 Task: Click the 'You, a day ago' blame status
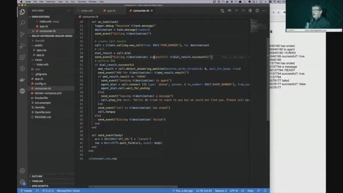pyautogui.click(x=183, y=191)
